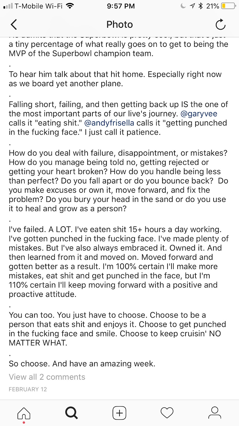Tap the 9:57 PM clock
Image resolution: width=239 pixels, height=426 pixels.
121,6
